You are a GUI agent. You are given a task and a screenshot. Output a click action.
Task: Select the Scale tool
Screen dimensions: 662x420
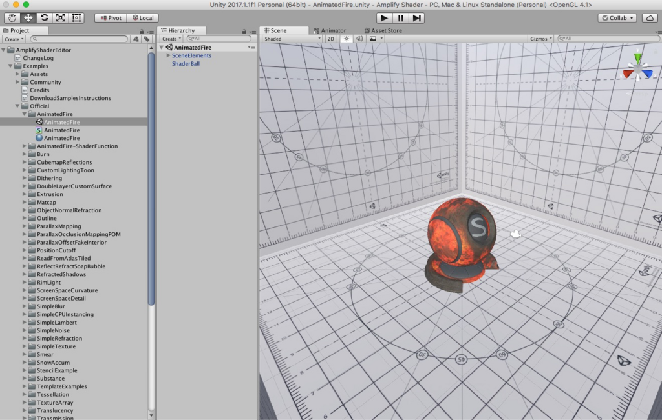tap(60, 17)
